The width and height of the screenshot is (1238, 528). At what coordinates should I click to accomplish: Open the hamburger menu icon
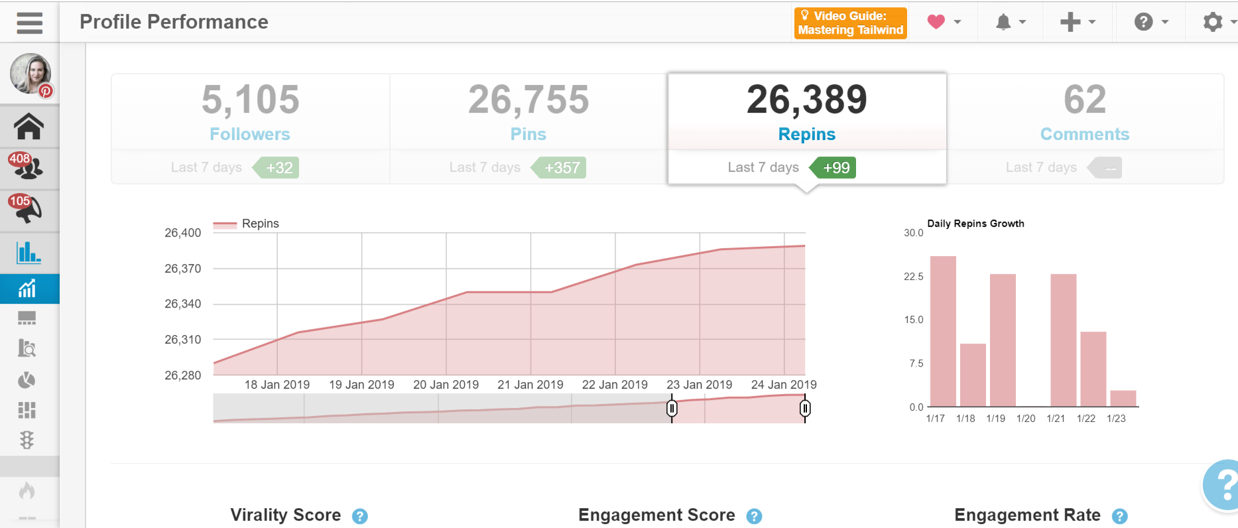29,23
